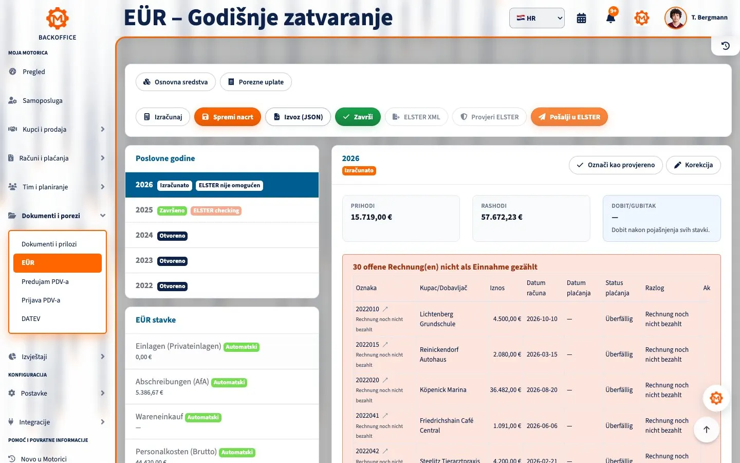
Task: Open Prijava PDV-a submenu item
Action: pos(58,300)
